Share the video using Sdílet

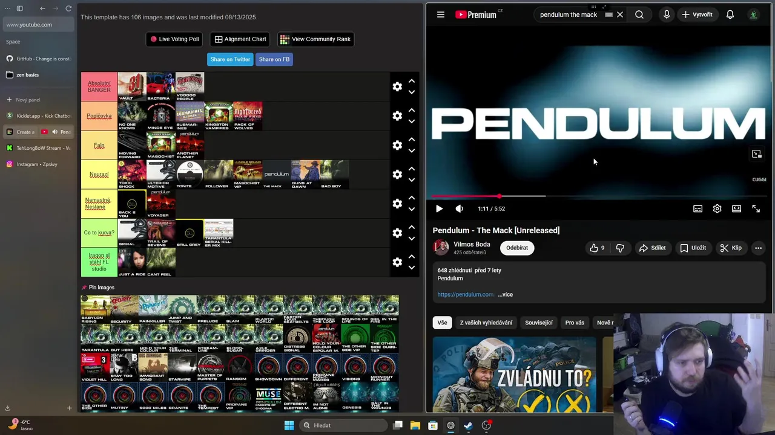pyautogui.click(x=653, y=248)
